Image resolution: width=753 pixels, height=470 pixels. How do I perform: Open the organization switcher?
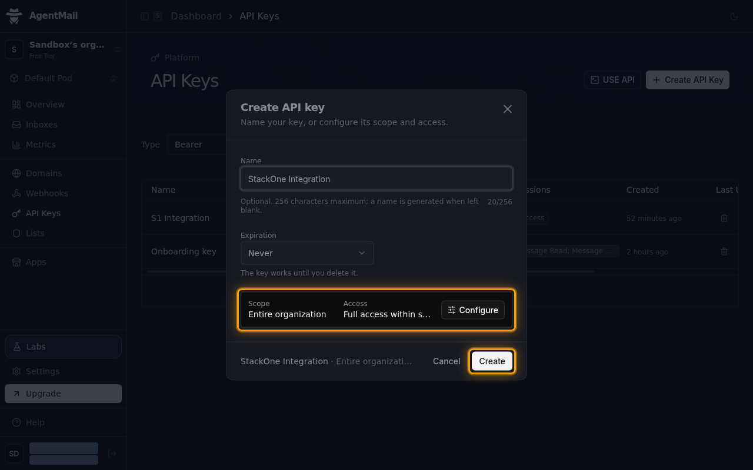pyautogui.click(x=63, y=49)
